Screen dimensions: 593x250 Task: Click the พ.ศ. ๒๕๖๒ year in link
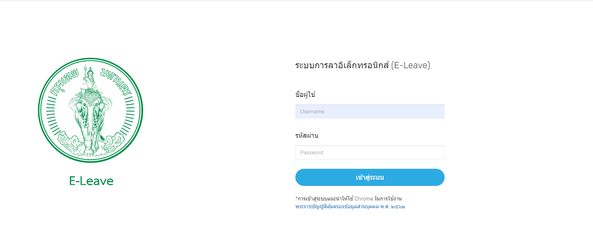click(393, 206)
